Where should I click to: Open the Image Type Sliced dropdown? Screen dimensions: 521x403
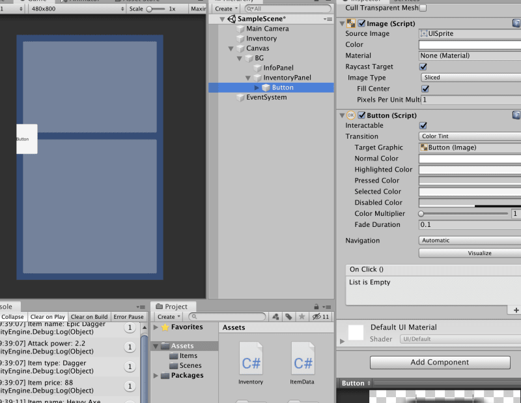pyautogui.click(x=471, y=78)
